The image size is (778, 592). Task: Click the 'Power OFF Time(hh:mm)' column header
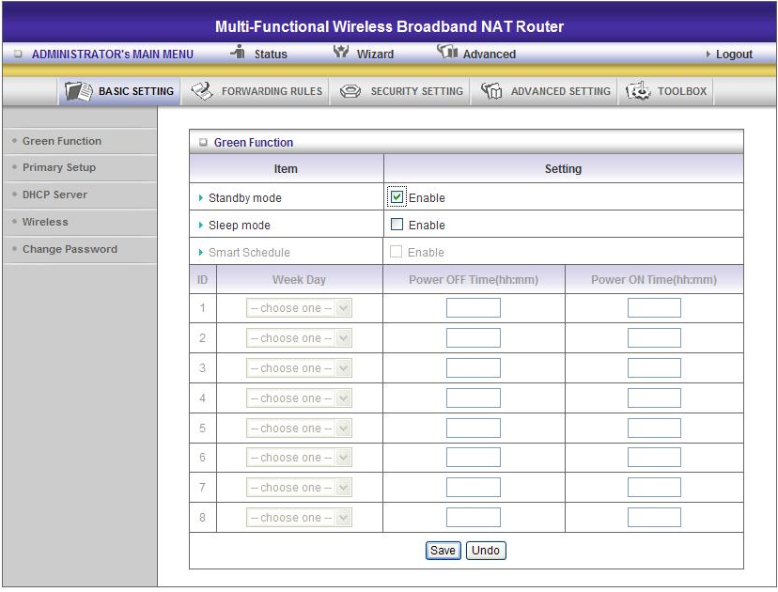point(474,280)
